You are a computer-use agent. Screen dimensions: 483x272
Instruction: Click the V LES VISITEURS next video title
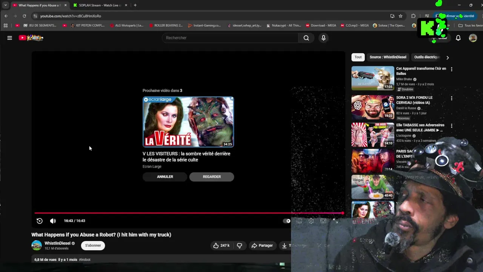pos(186,157)
